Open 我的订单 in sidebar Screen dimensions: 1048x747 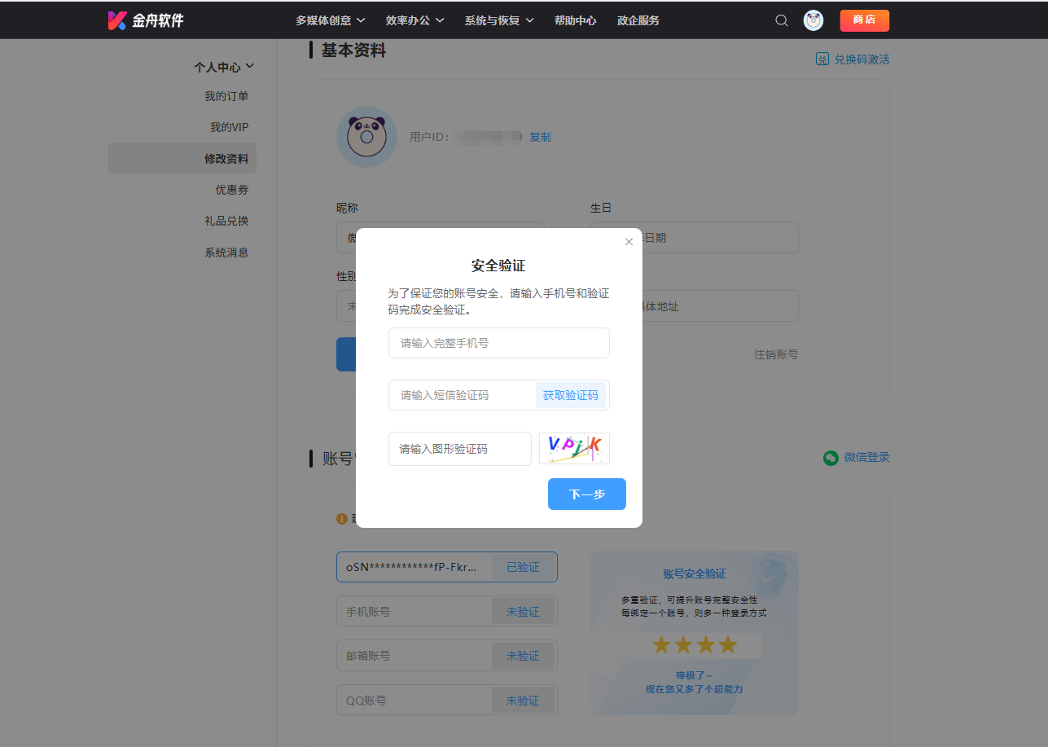pos(226,96)
